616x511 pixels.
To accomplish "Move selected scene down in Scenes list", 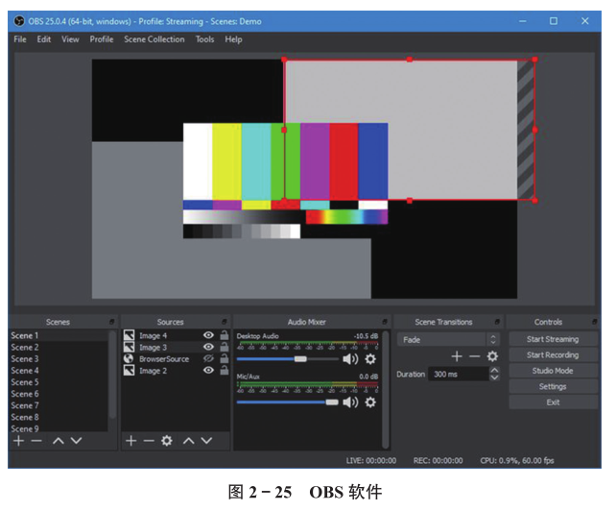I will pyautogui.click(x=76, y=440).
